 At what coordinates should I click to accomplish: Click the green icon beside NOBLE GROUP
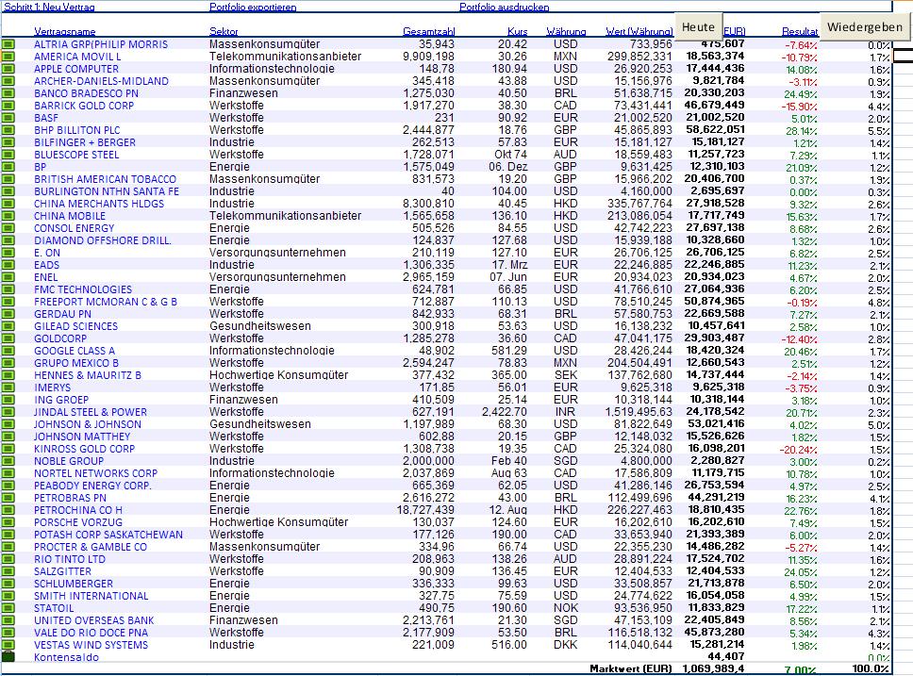[8, 460]
